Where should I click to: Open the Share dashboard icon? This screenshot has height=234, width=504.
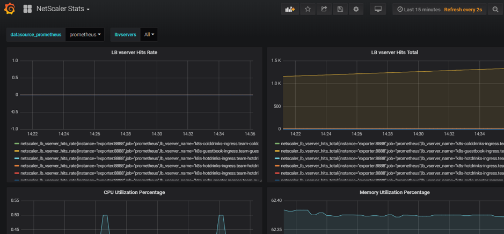tap(324, 9)
